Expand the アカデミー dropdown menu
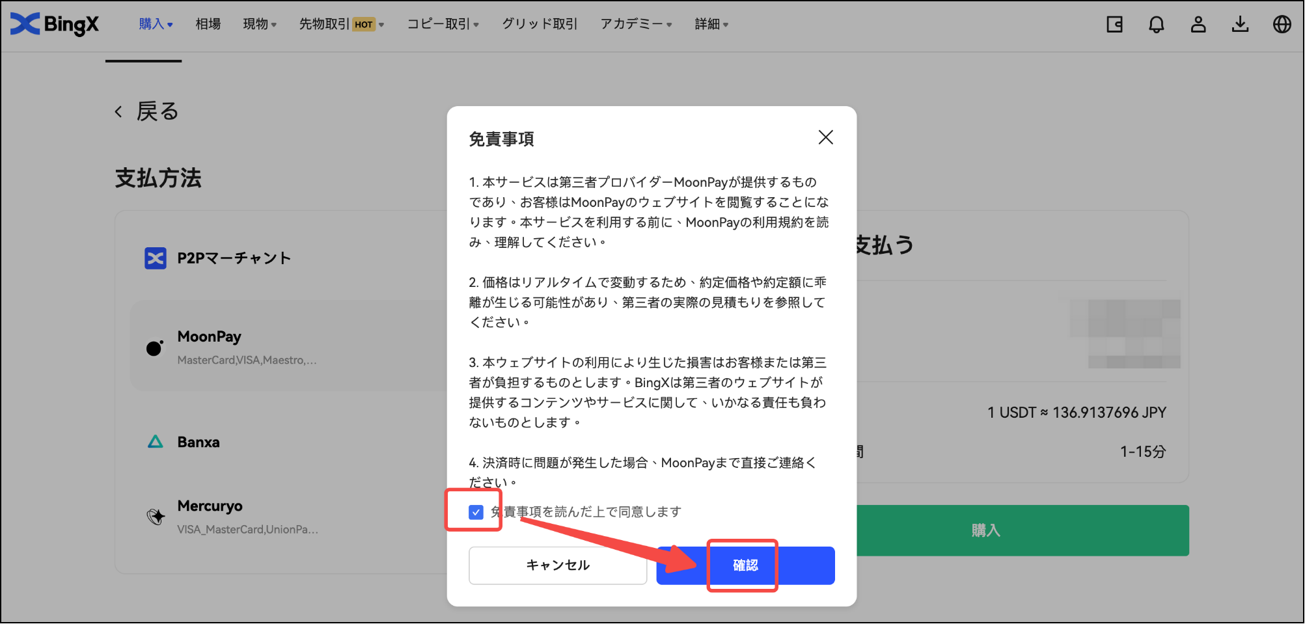Screen dimensions: 1305x624 (x=636, y=24)
